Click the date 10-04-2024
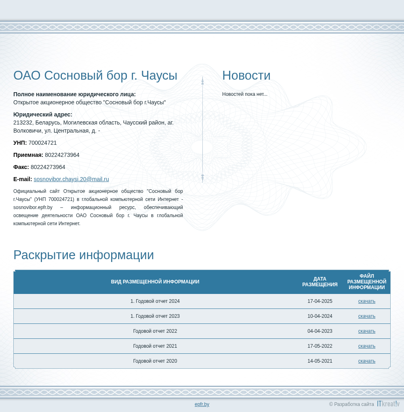Image resolution: width=404 pixels, height=412 pixels. point(320,316)
